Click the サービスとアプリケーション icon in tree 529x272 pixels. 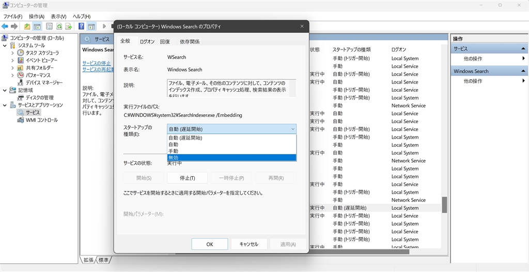13,105
